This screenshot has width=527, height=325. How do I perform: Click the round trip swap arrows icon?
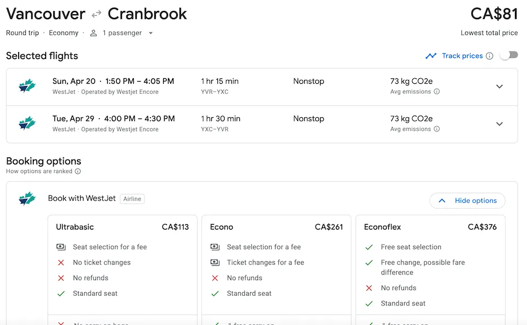(x=97, y=14)
